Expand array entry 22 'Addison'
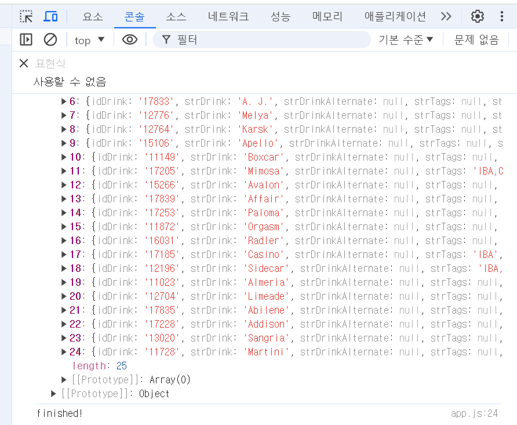 click(x=64, y=325)
